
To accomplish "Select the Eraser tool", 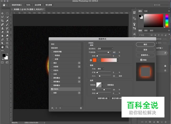I will tap(2, 32).
